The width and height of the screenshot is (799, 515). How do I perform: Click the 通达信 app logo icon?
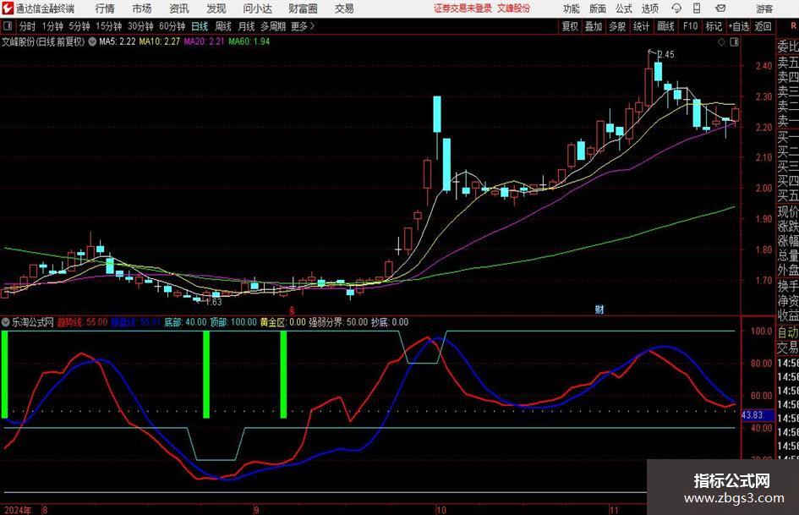(8, 8)
